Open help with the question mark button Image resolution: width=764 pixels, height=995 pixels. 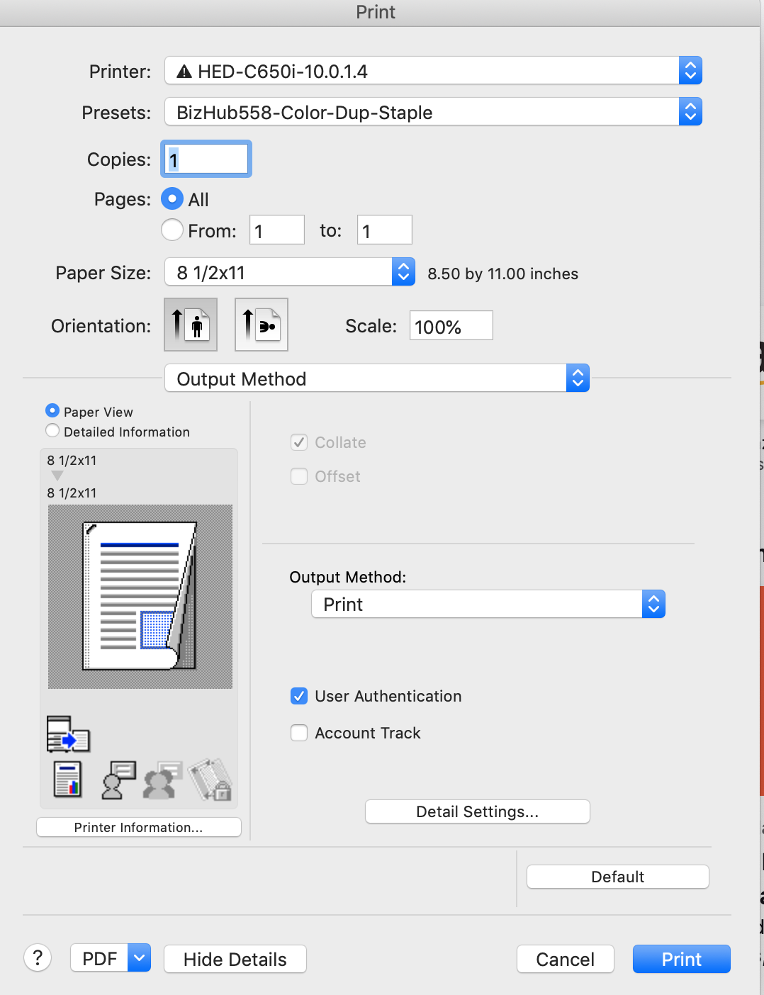tap(38, 958)
